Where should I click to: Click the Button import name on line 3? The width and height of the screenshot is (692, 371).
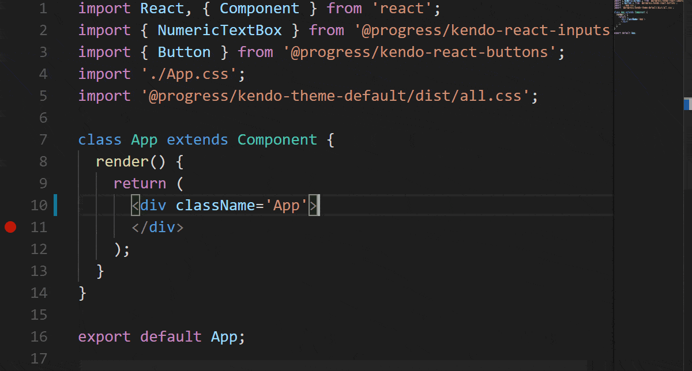(x=185, y=52)
